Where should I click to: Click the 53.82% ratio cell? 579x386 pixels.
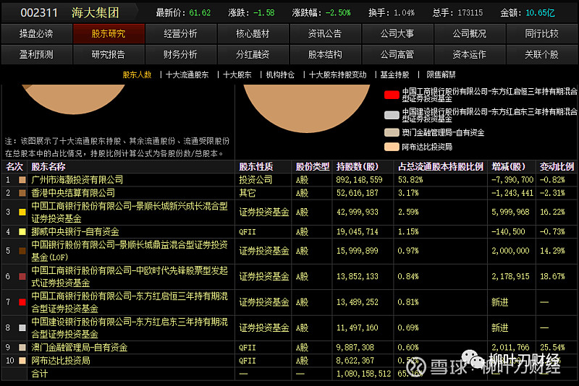(410, 180)
